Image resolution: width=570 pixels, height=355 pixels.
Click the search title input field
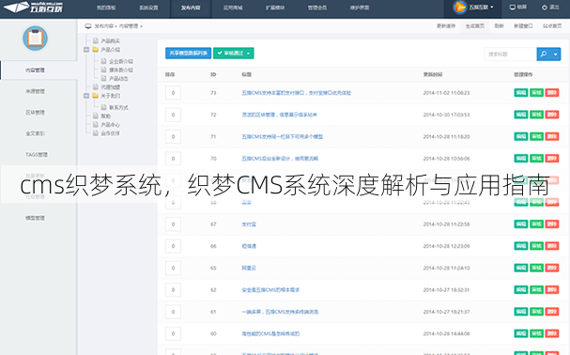click(511, 54)
